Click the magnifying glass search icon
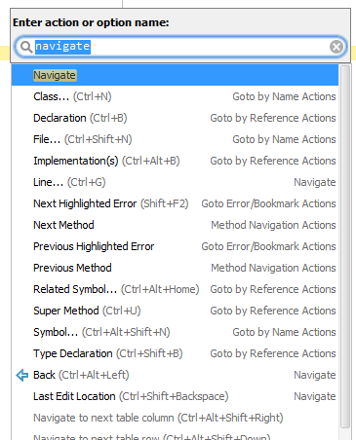Viewport: 356px width, 440px height. tap(26, 47)
